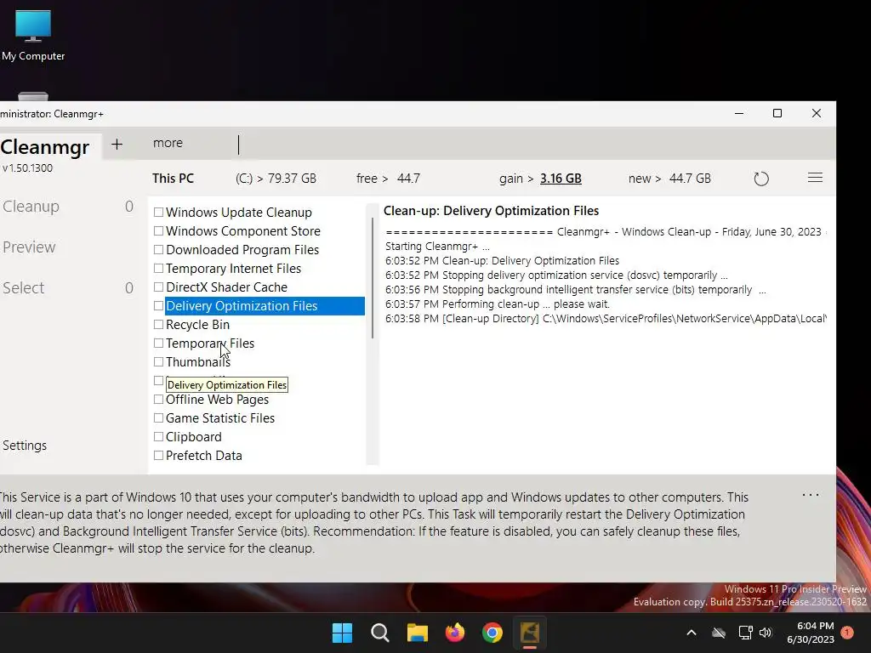This screenshot has height=653, width=871.
Task: Click underlined 3.16 GB gain link
Action: [x=561, y=179]
